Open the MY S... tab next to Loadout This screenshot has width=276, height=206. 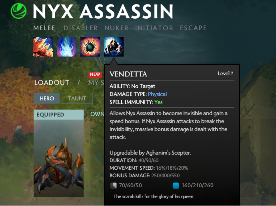click(96, 82)
